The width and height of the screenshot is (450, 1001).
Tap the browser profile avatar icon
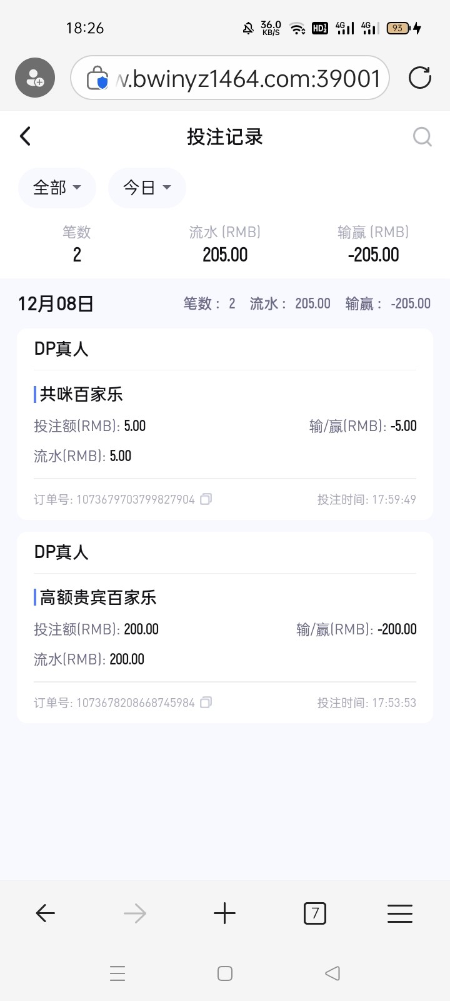35,78
